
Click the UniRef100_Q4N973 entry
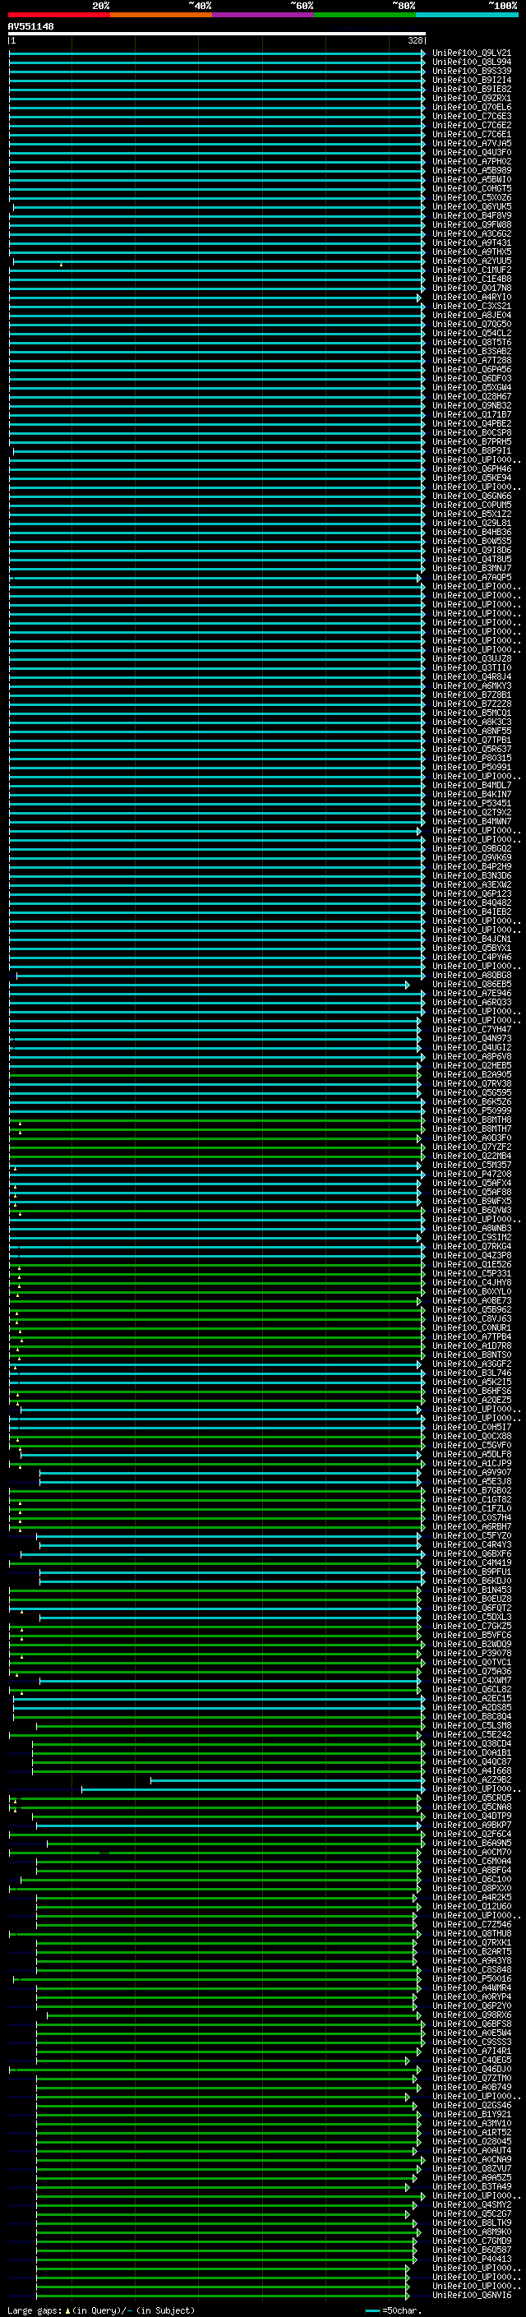(472, 1039)
